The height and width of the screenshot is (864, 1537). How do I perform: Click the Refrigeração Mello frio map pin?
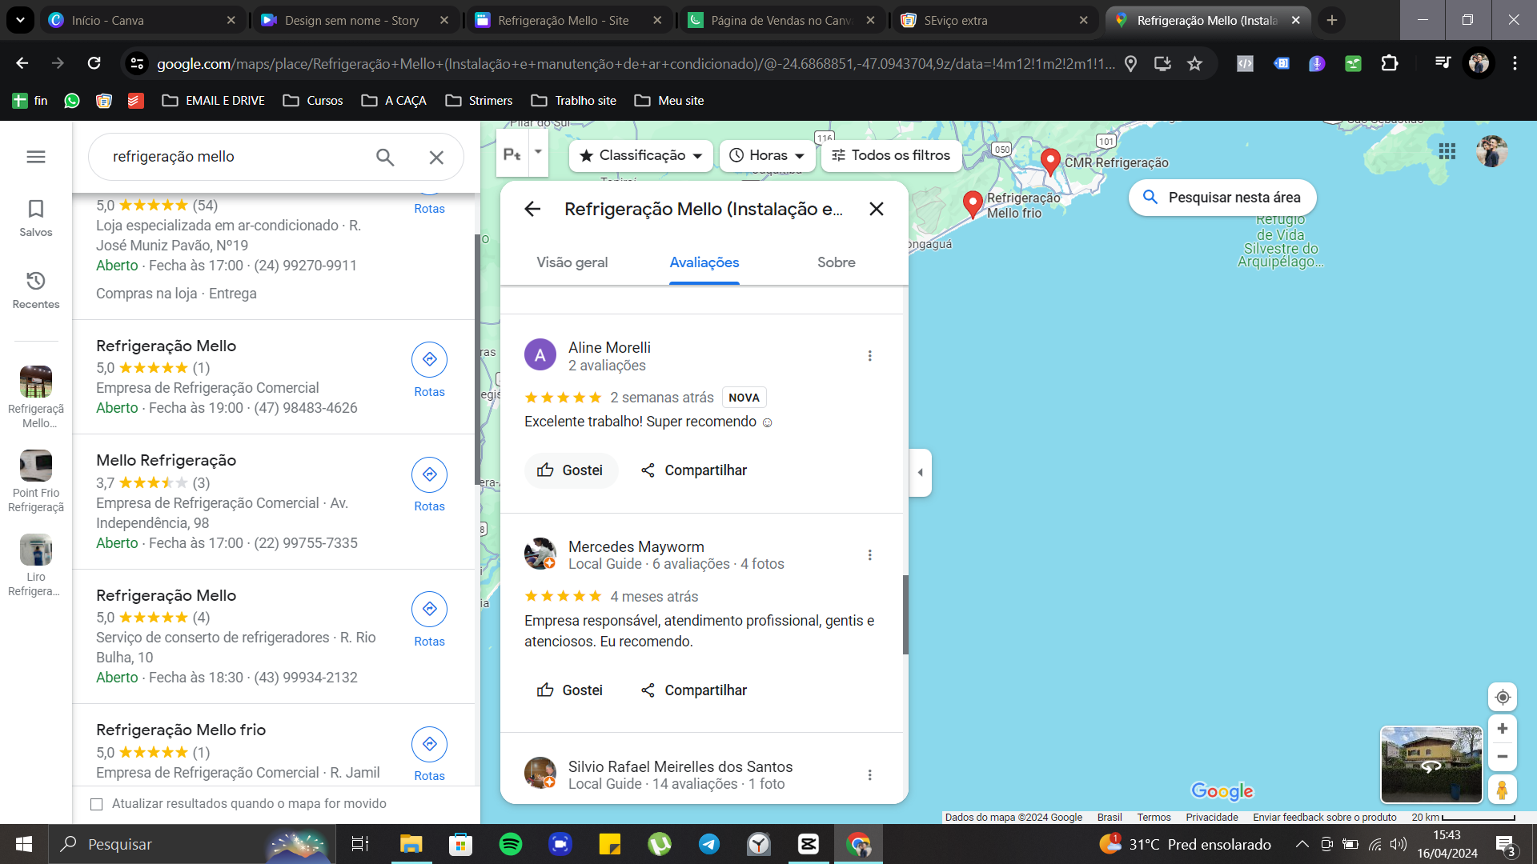coord(973,205)
